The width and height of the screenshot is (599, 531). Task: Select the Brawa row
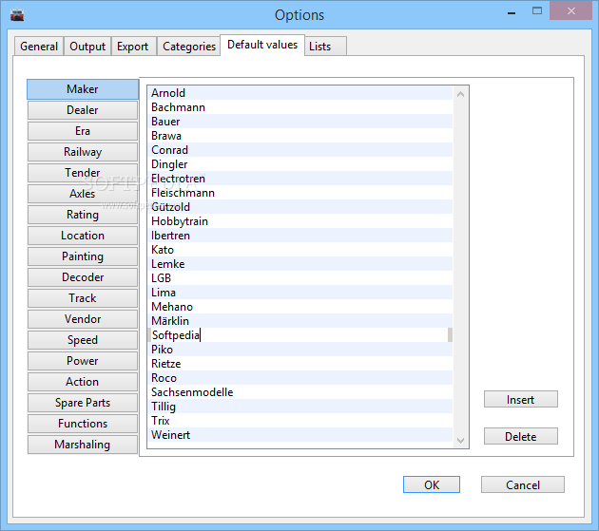pos(300,136)
